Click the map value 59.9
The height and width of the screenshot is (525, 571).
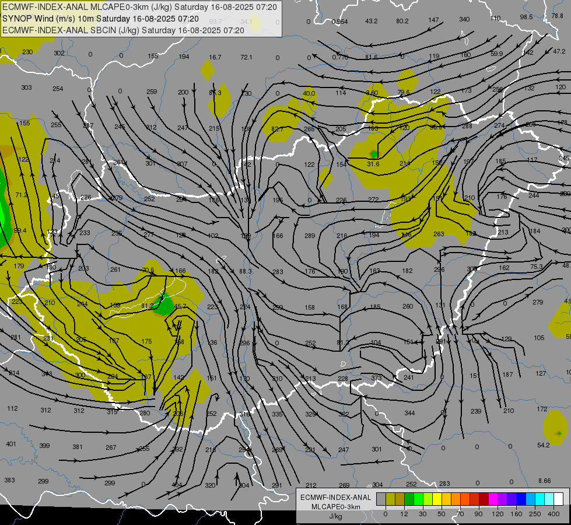(497, 54)
